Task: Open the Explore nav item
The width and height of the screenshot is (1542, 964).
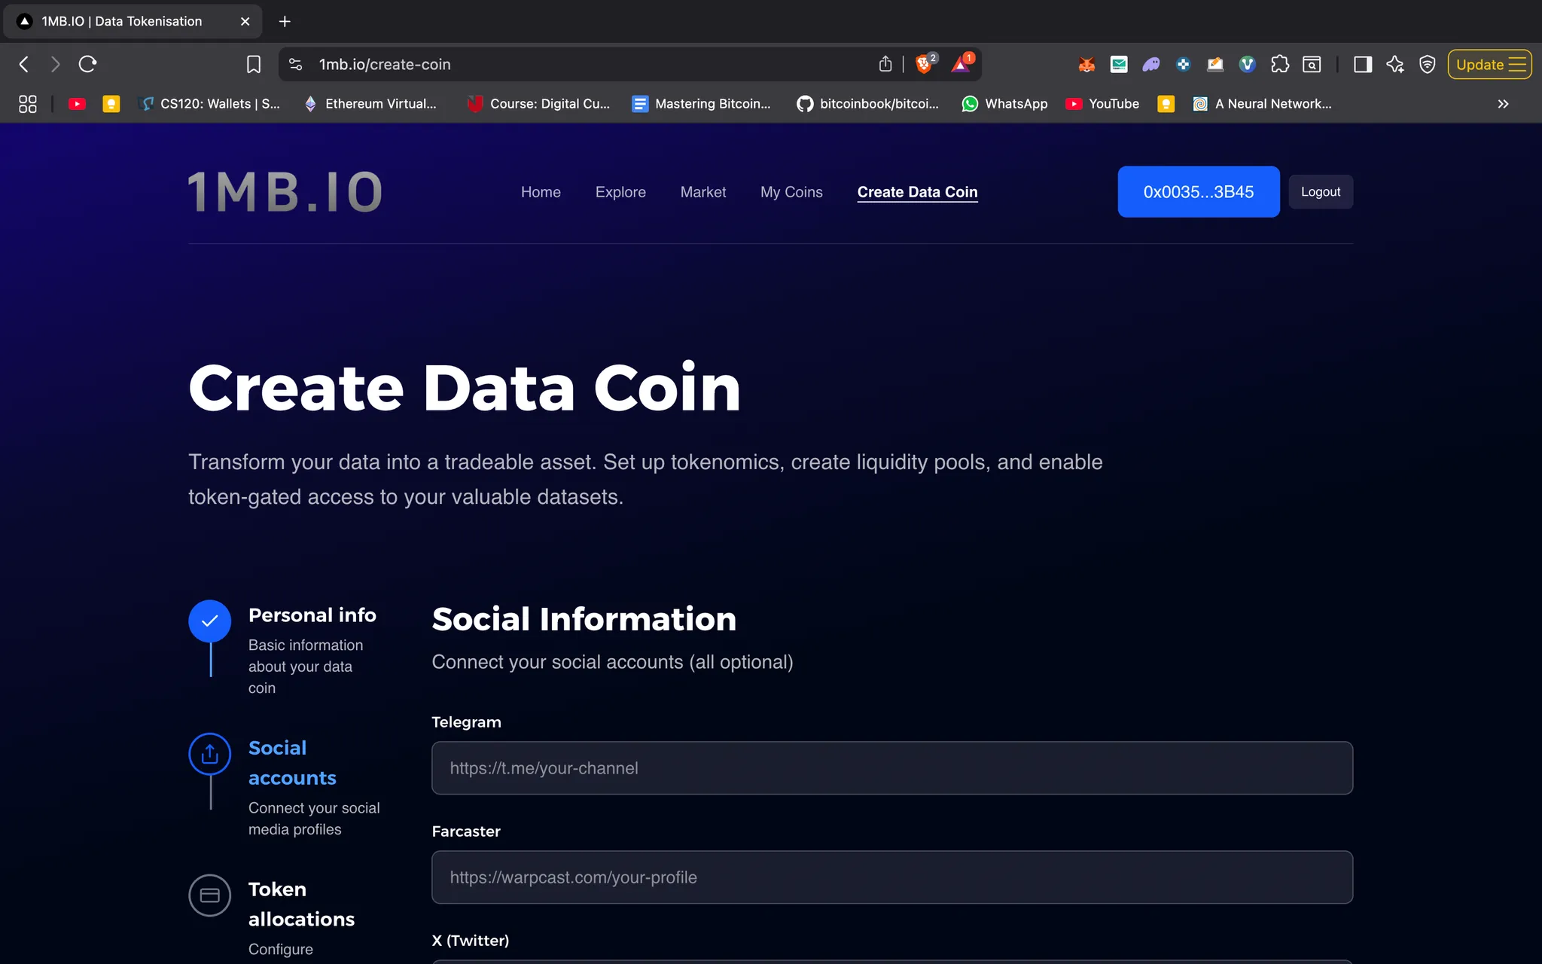Action: pos(620,192)
